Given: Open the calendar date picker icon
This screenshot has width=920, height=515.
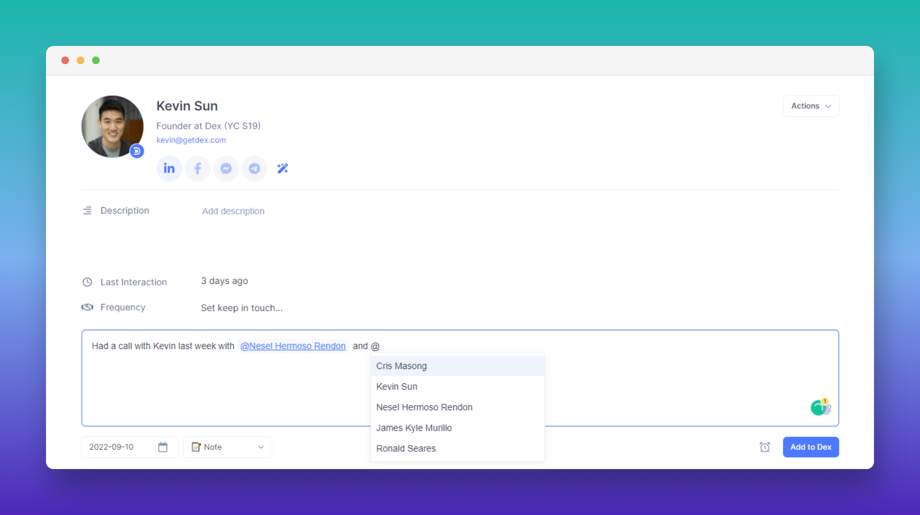Looking at the screenshot, I should click(x=163, y=447).
